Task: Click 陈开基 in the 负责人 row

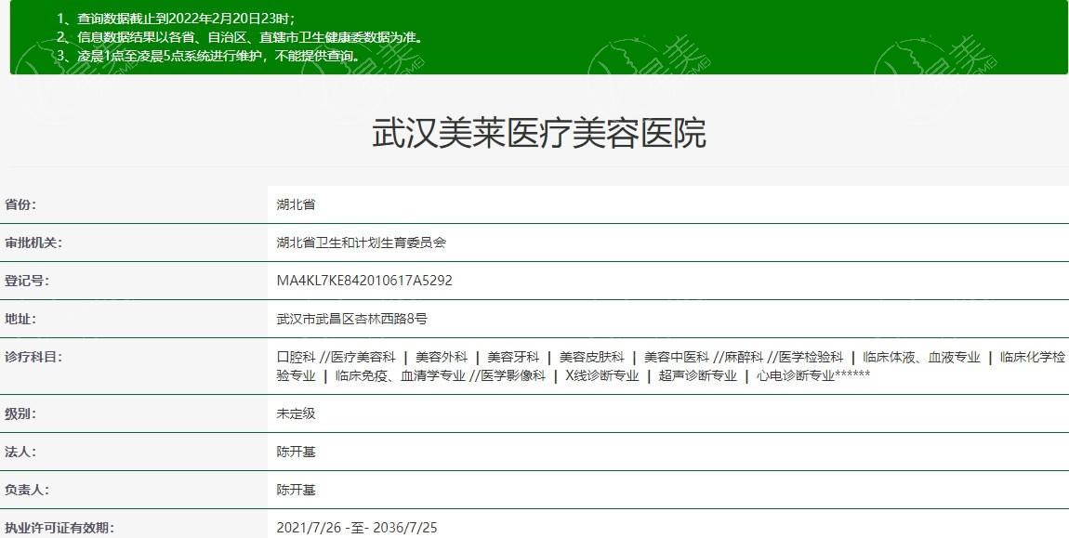Action: coord(296,491)
